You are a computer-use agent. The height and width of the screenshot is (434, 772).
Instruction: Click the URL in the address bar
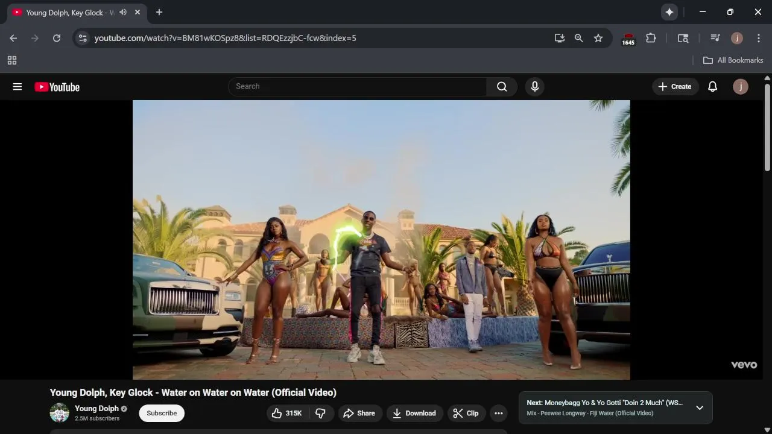[225, 38]
